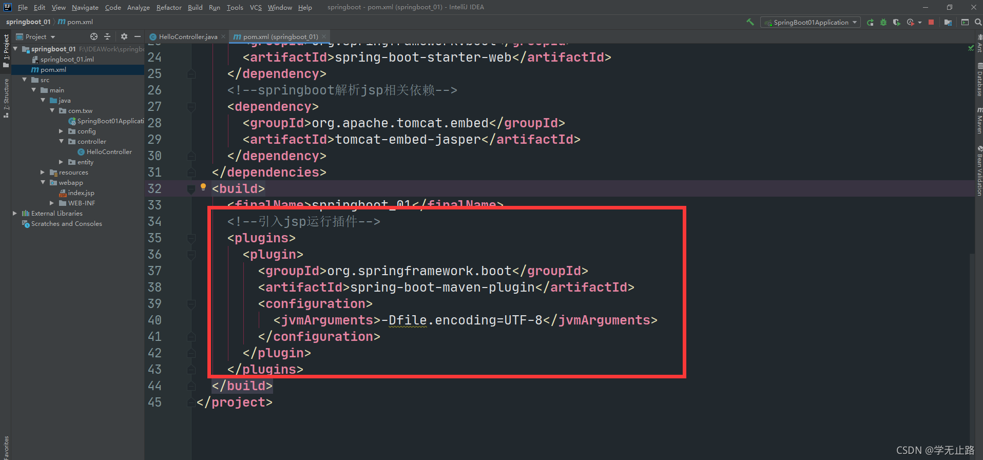Click the pom.xml breadcrumb in the navigation bar
Screen dimensions: 983x460
coord(75,22)
